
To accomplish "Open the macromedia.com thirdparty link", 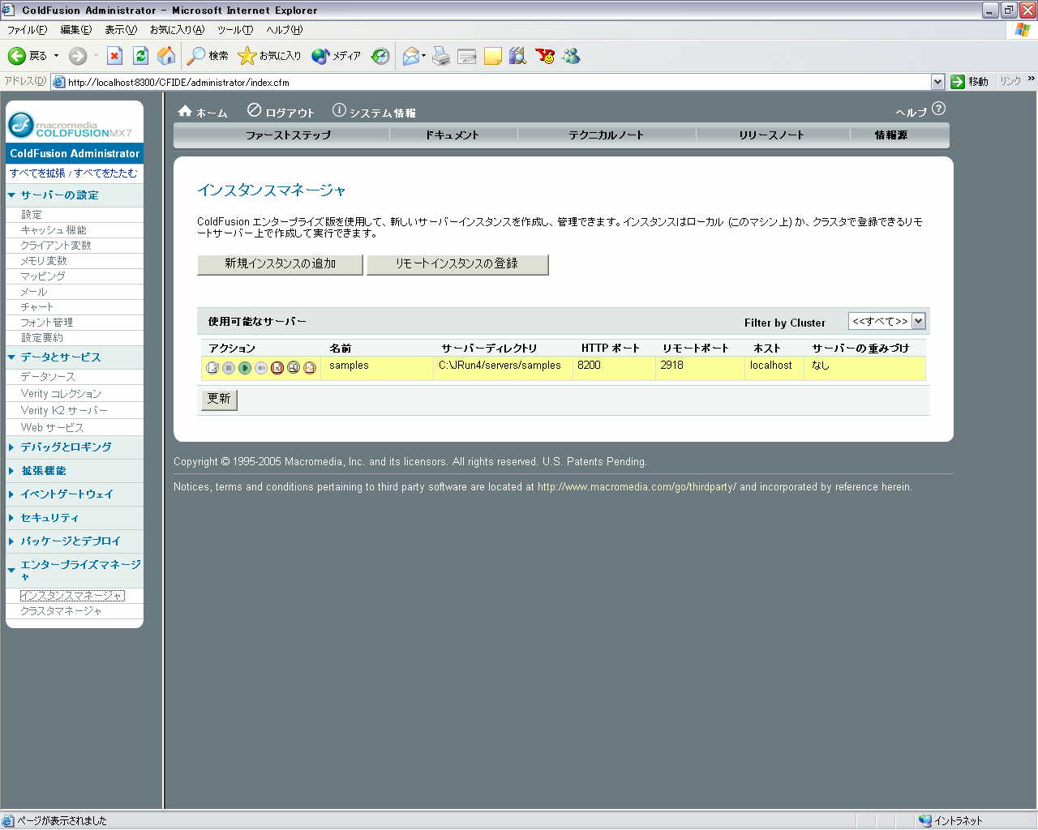I will (637, 487).
